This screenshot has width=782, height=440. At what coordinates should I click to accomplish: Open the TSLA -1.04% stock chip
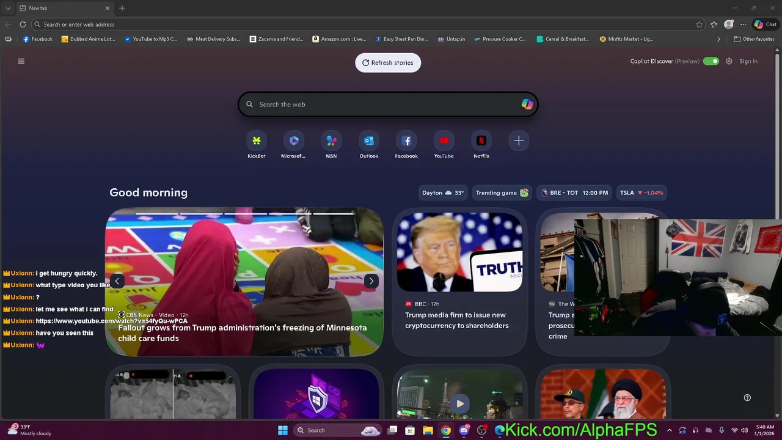tap(641, 193)
